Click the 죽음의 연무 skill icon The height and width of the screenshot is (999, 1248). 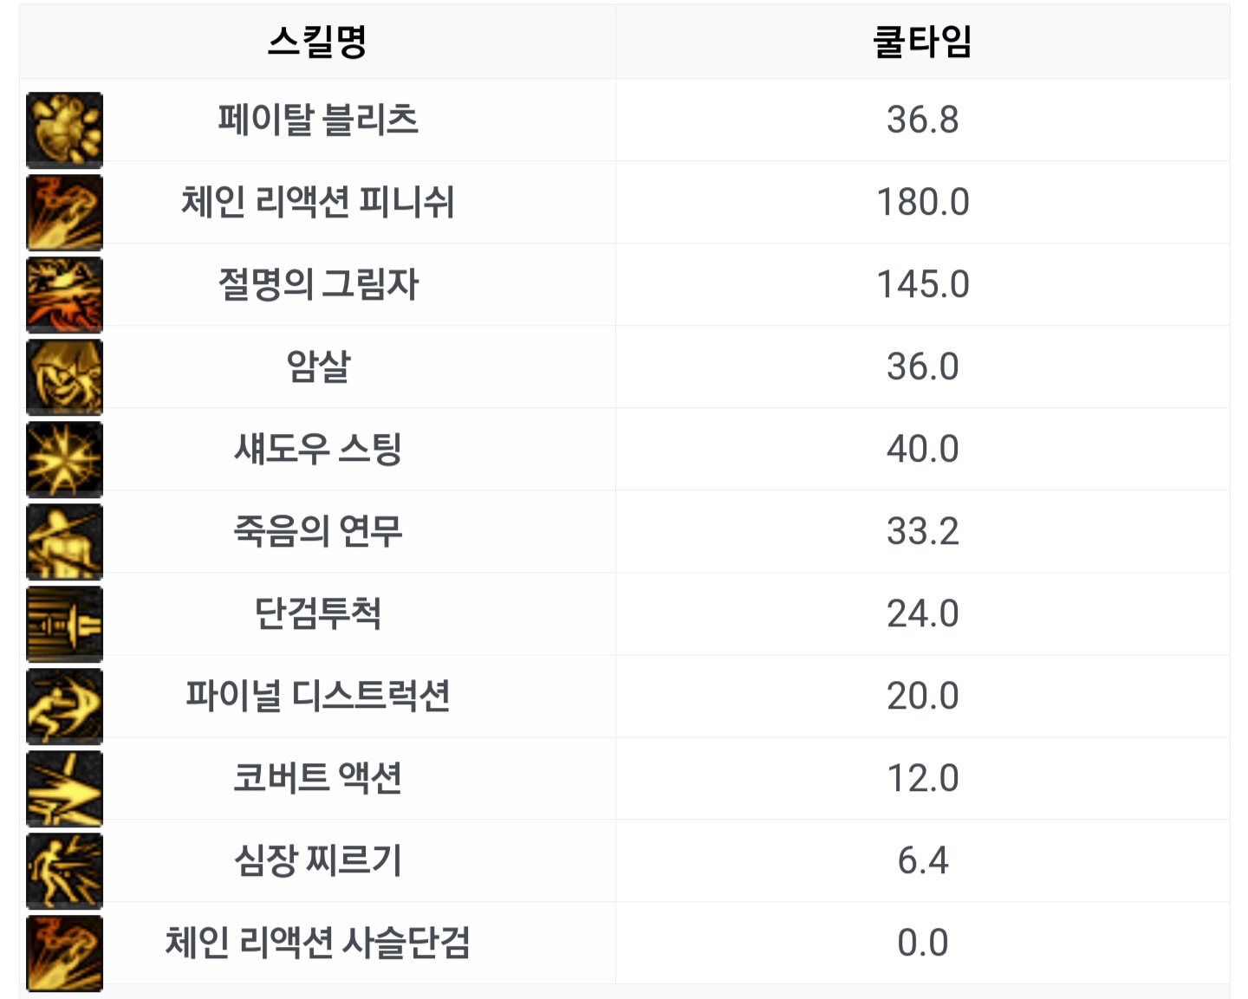click(x=64, y=542)
